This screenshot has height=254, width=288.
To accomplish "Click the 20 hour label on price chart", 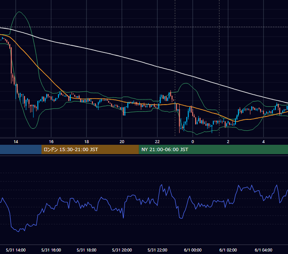I will pyautogui.click(x=122, y=142).
